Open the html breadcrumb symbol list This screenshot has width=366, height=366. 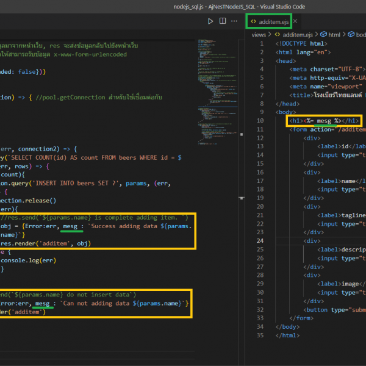click(x=334, y=35)
